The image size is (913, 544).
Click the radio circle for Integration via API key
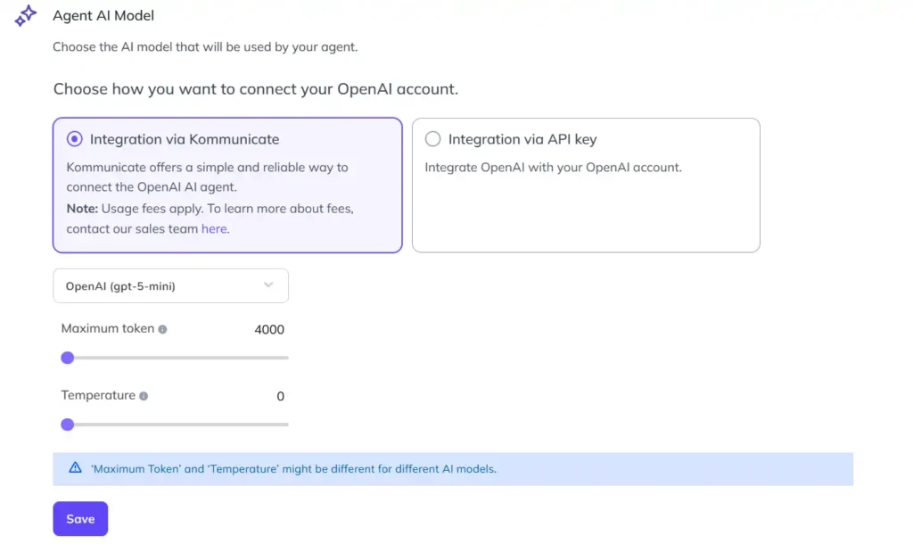tap(432, 139)
